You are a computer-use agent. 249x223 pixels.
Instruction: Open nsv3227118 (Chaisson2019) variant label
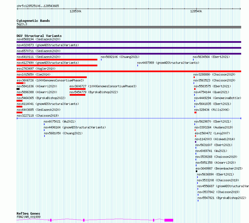pos(38,116)
